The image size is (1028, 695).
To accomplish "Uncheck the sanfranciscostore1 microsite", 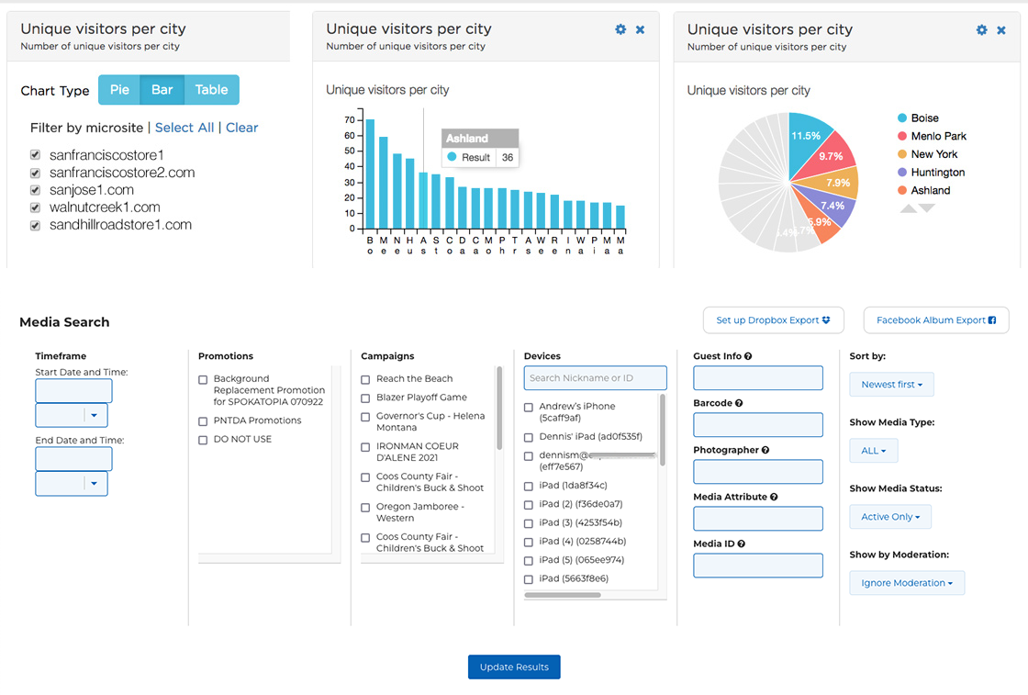I will pos(36,155).
